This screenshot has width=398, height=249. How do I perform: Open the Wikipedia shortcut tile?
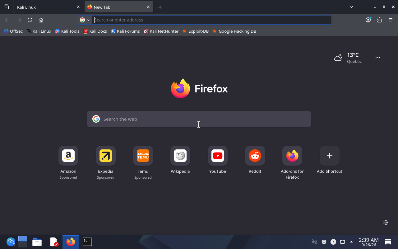(x=180, y=160)
